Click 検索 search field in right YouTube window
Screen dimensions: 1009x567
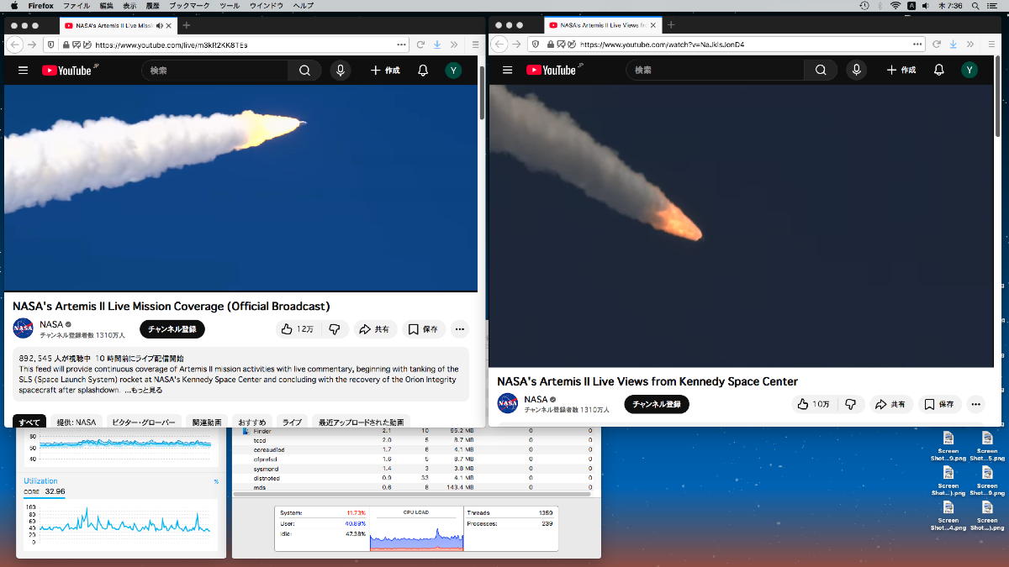[x=715, y=71]
